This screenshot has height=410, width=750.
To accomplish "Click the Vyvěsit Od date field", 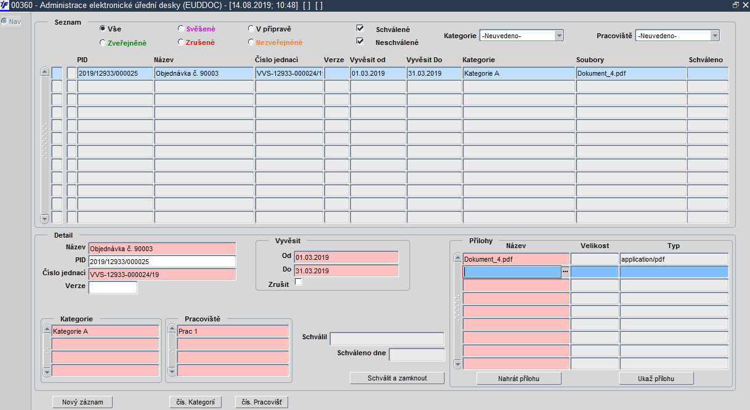I will (x=346, y=257).
